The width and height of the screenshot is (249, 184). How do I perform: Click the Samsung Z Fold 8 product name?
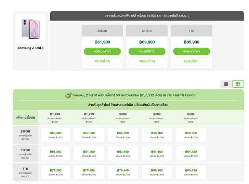coord(30,48)
